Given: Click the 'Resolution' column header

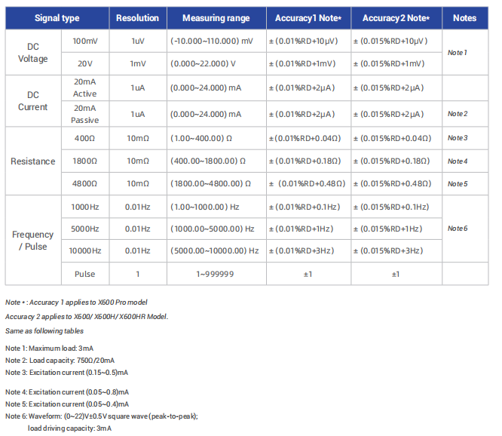Looking at the screenshot, I should pos(138,18).
